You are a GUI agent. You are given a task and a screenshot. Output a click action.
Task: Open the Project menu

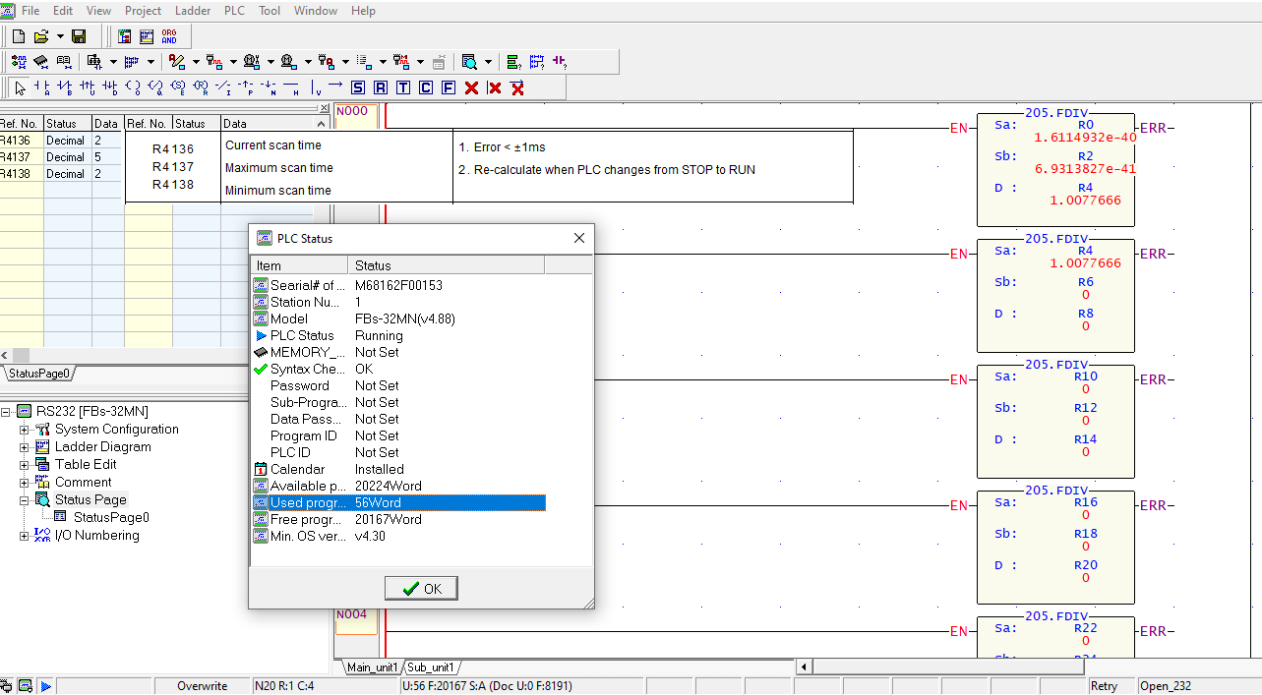(144, 11)
